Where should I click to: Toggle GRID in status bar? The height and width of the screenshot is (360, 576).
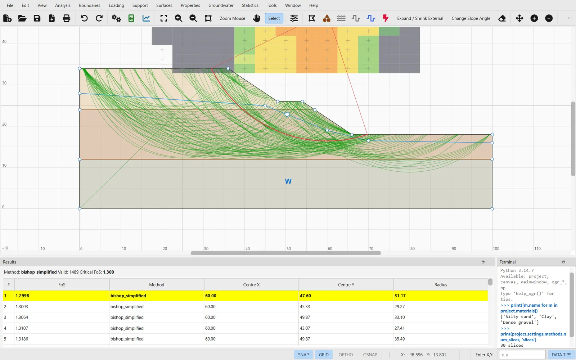(324, 355)
